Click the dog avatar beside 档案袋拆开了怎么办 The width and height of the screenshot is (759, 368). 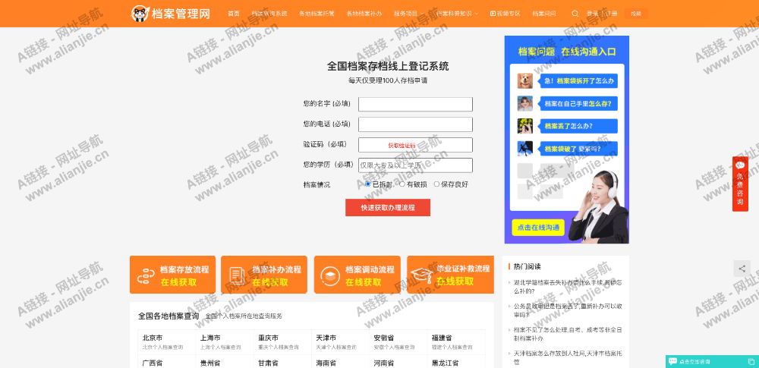click(524, 81)
